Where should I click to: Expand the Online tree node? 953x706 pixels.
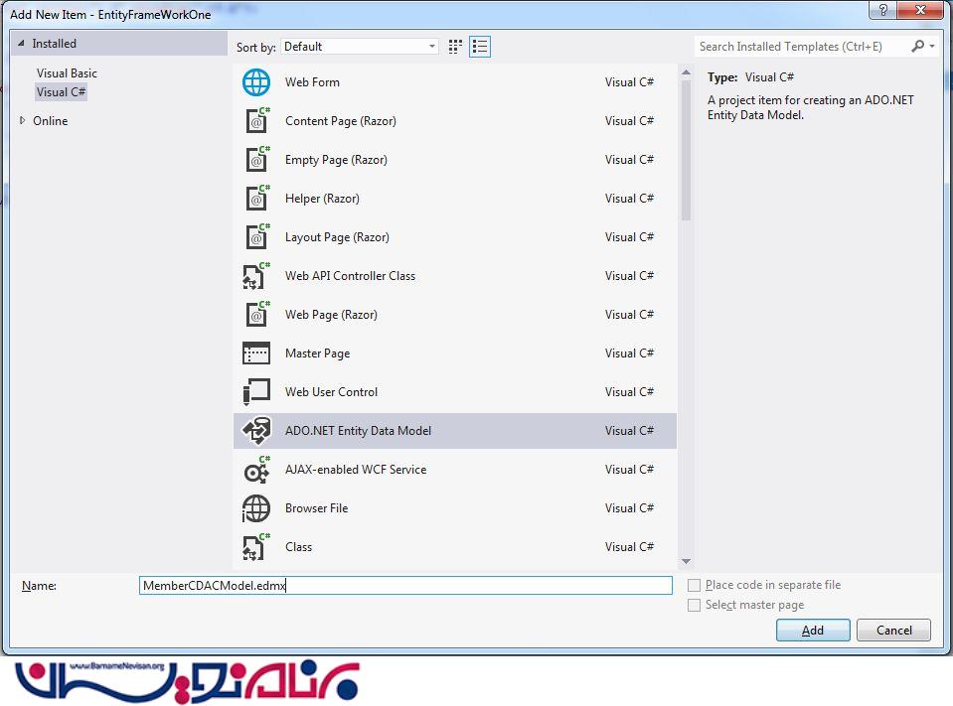click(x=23, y=121)
